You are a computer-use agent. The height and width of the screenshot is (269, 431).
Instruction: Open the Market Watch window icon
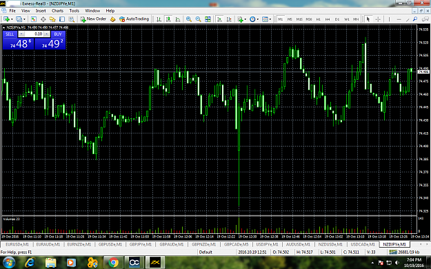[34, 19]
